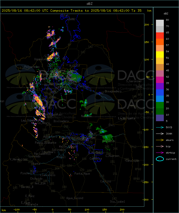Viewport: 179px width, 213px height.
Task: Click the 'S.Geronimo' map label
Action: coord(134,81)
